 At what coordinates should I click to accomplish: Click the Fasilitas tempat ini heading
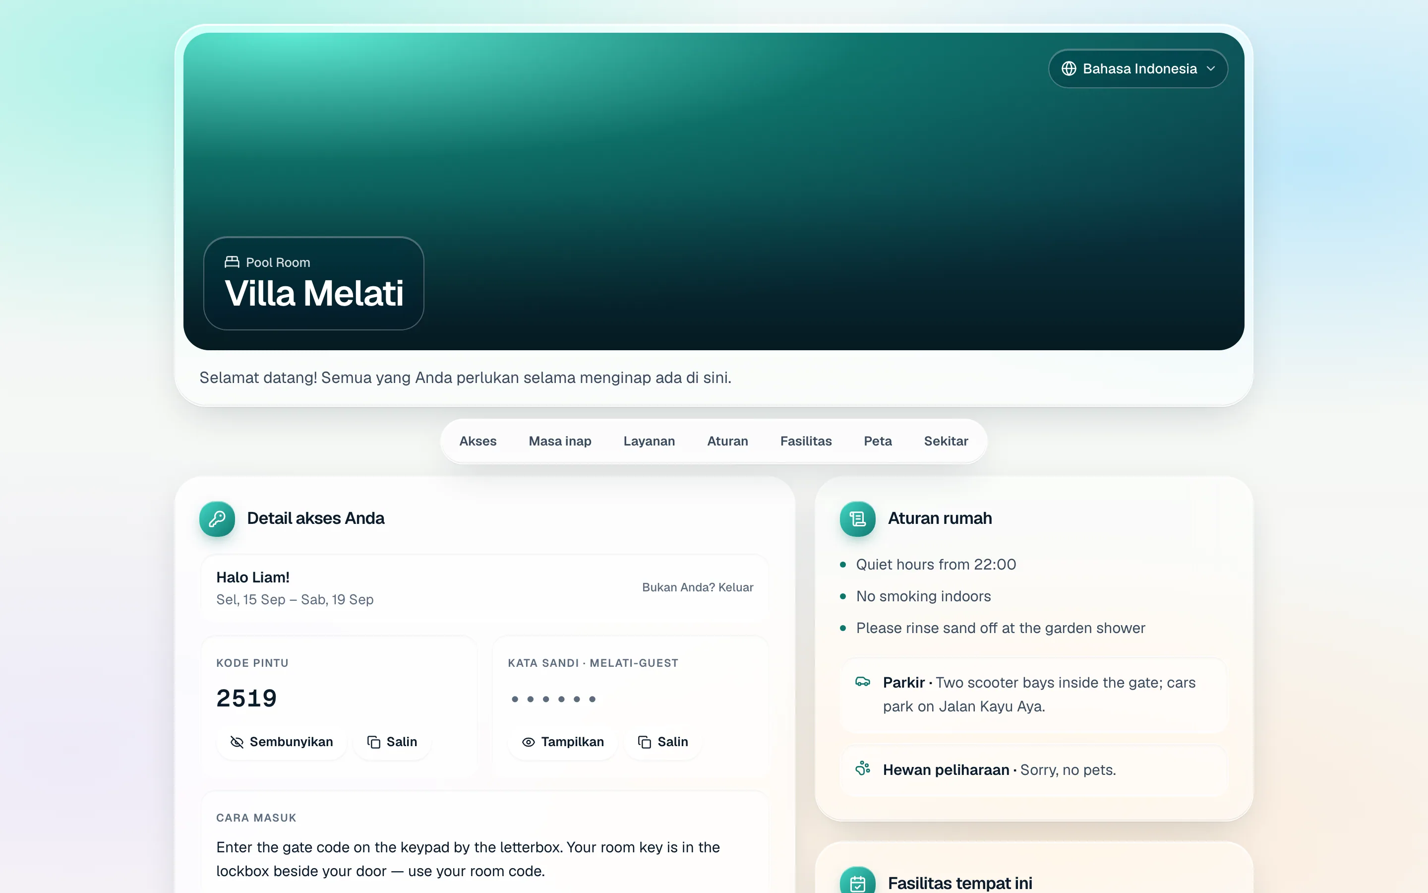click(960, 883)
